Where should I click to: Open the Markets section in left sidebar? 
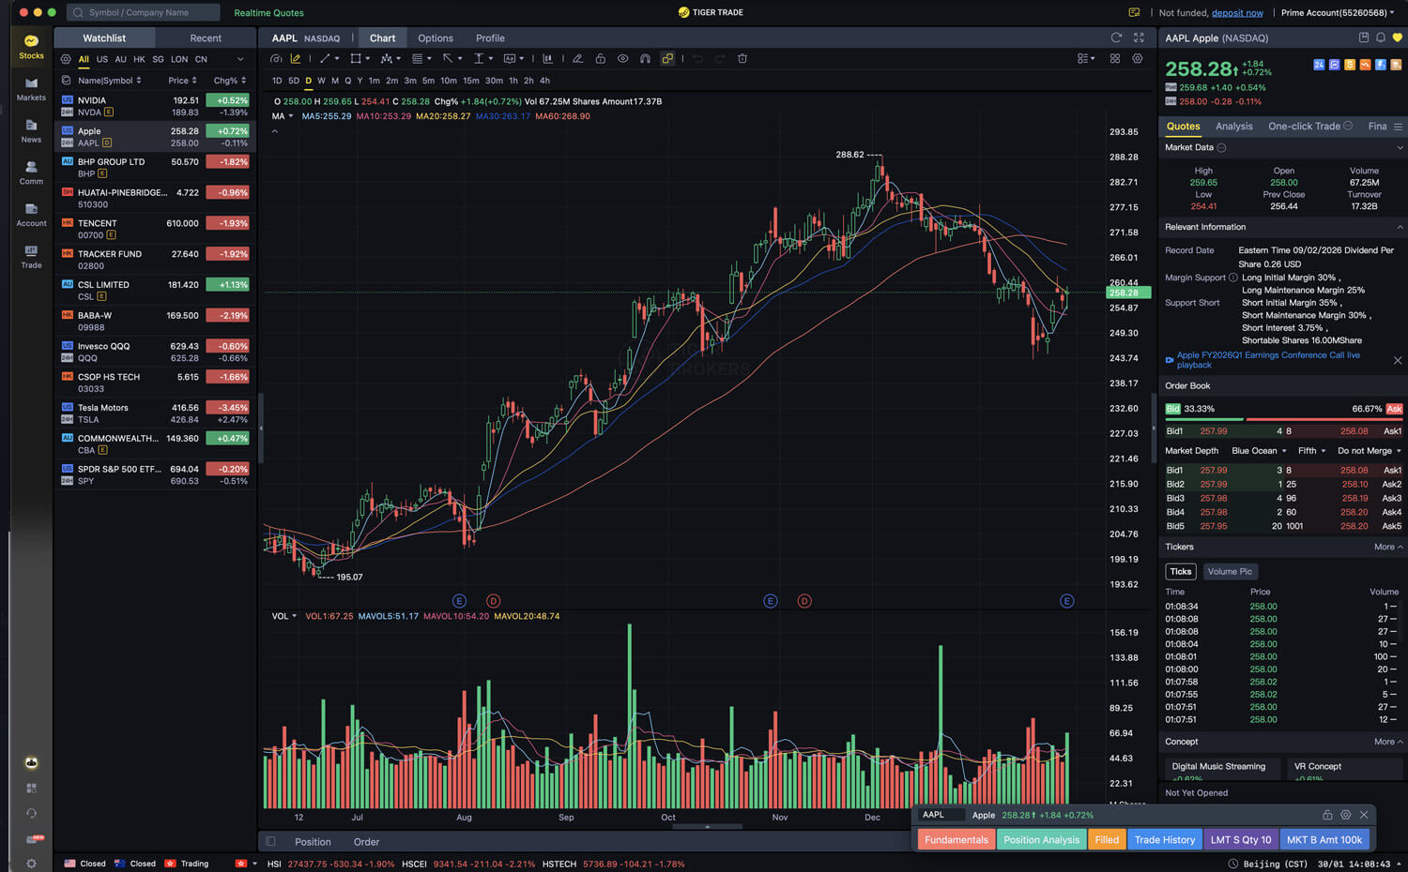point(31,88)
